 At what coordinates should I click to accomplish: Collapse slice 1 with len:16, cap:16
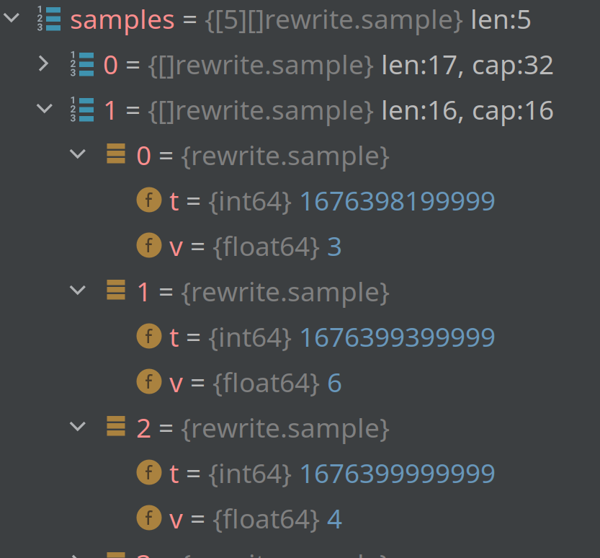[45, 108]
